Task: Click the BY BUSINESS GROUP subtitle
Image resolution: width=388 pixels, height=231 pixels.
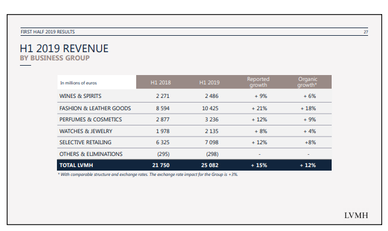Action: 55,58
